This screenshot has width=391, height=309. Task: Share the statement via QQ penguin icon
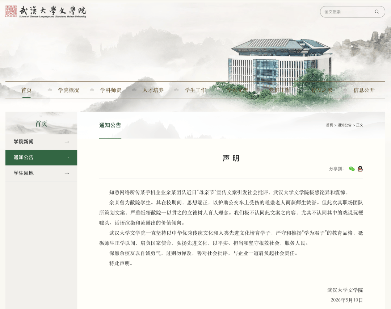pyautogui.click(x=360, y=169)
